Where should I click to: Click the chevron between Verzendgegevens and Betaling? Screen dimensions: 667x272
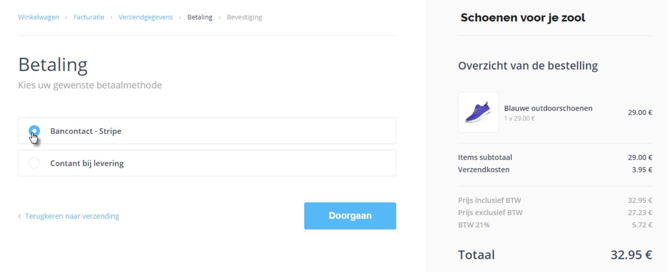(180, 18)
